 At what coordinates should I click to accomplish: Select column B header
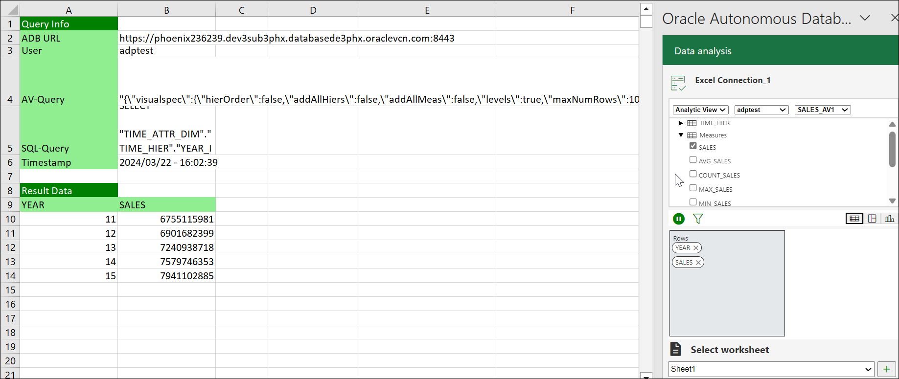[166, 10]
